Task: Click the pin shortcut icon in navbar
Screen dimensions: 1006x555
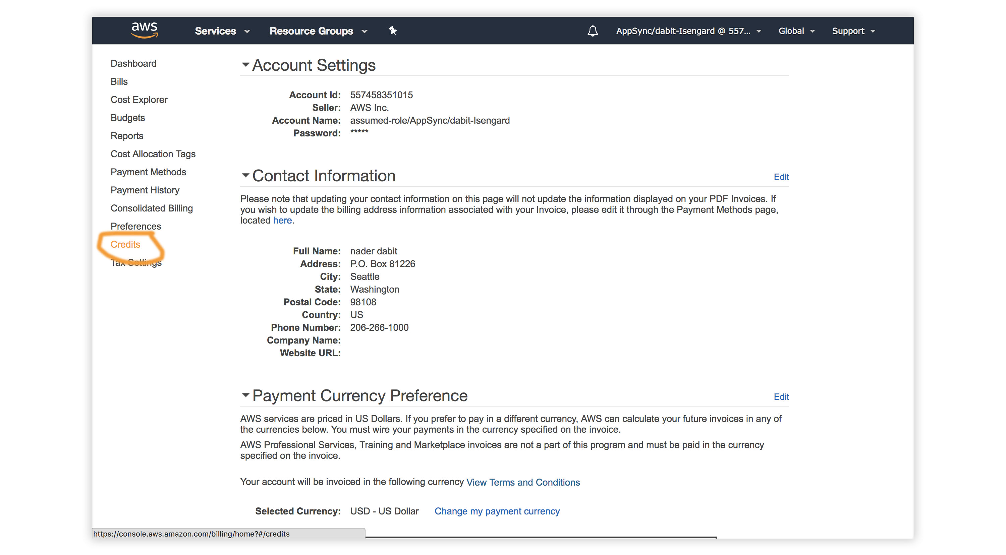Action: pos(392,30)
